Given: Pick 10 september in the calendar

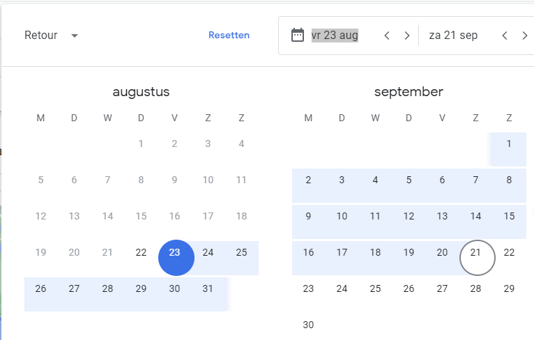Looking at the screenshot, I should (342, 216).
